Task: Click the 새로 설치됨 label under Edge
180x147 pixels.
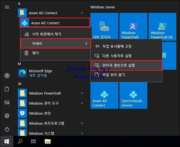Action: pos(38,75)
